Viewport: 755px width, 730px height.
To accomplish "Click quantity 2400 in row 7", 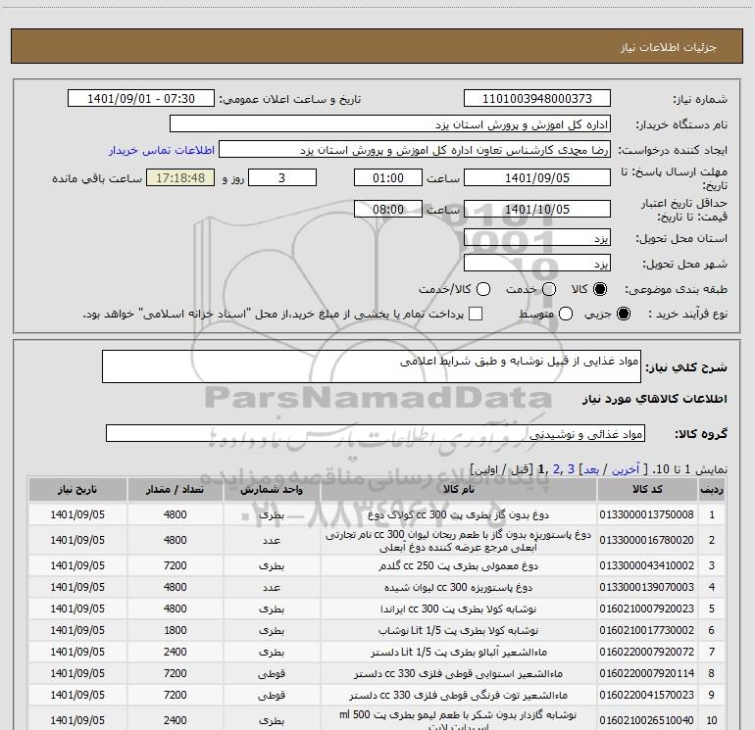I will [x=175, y=652].
